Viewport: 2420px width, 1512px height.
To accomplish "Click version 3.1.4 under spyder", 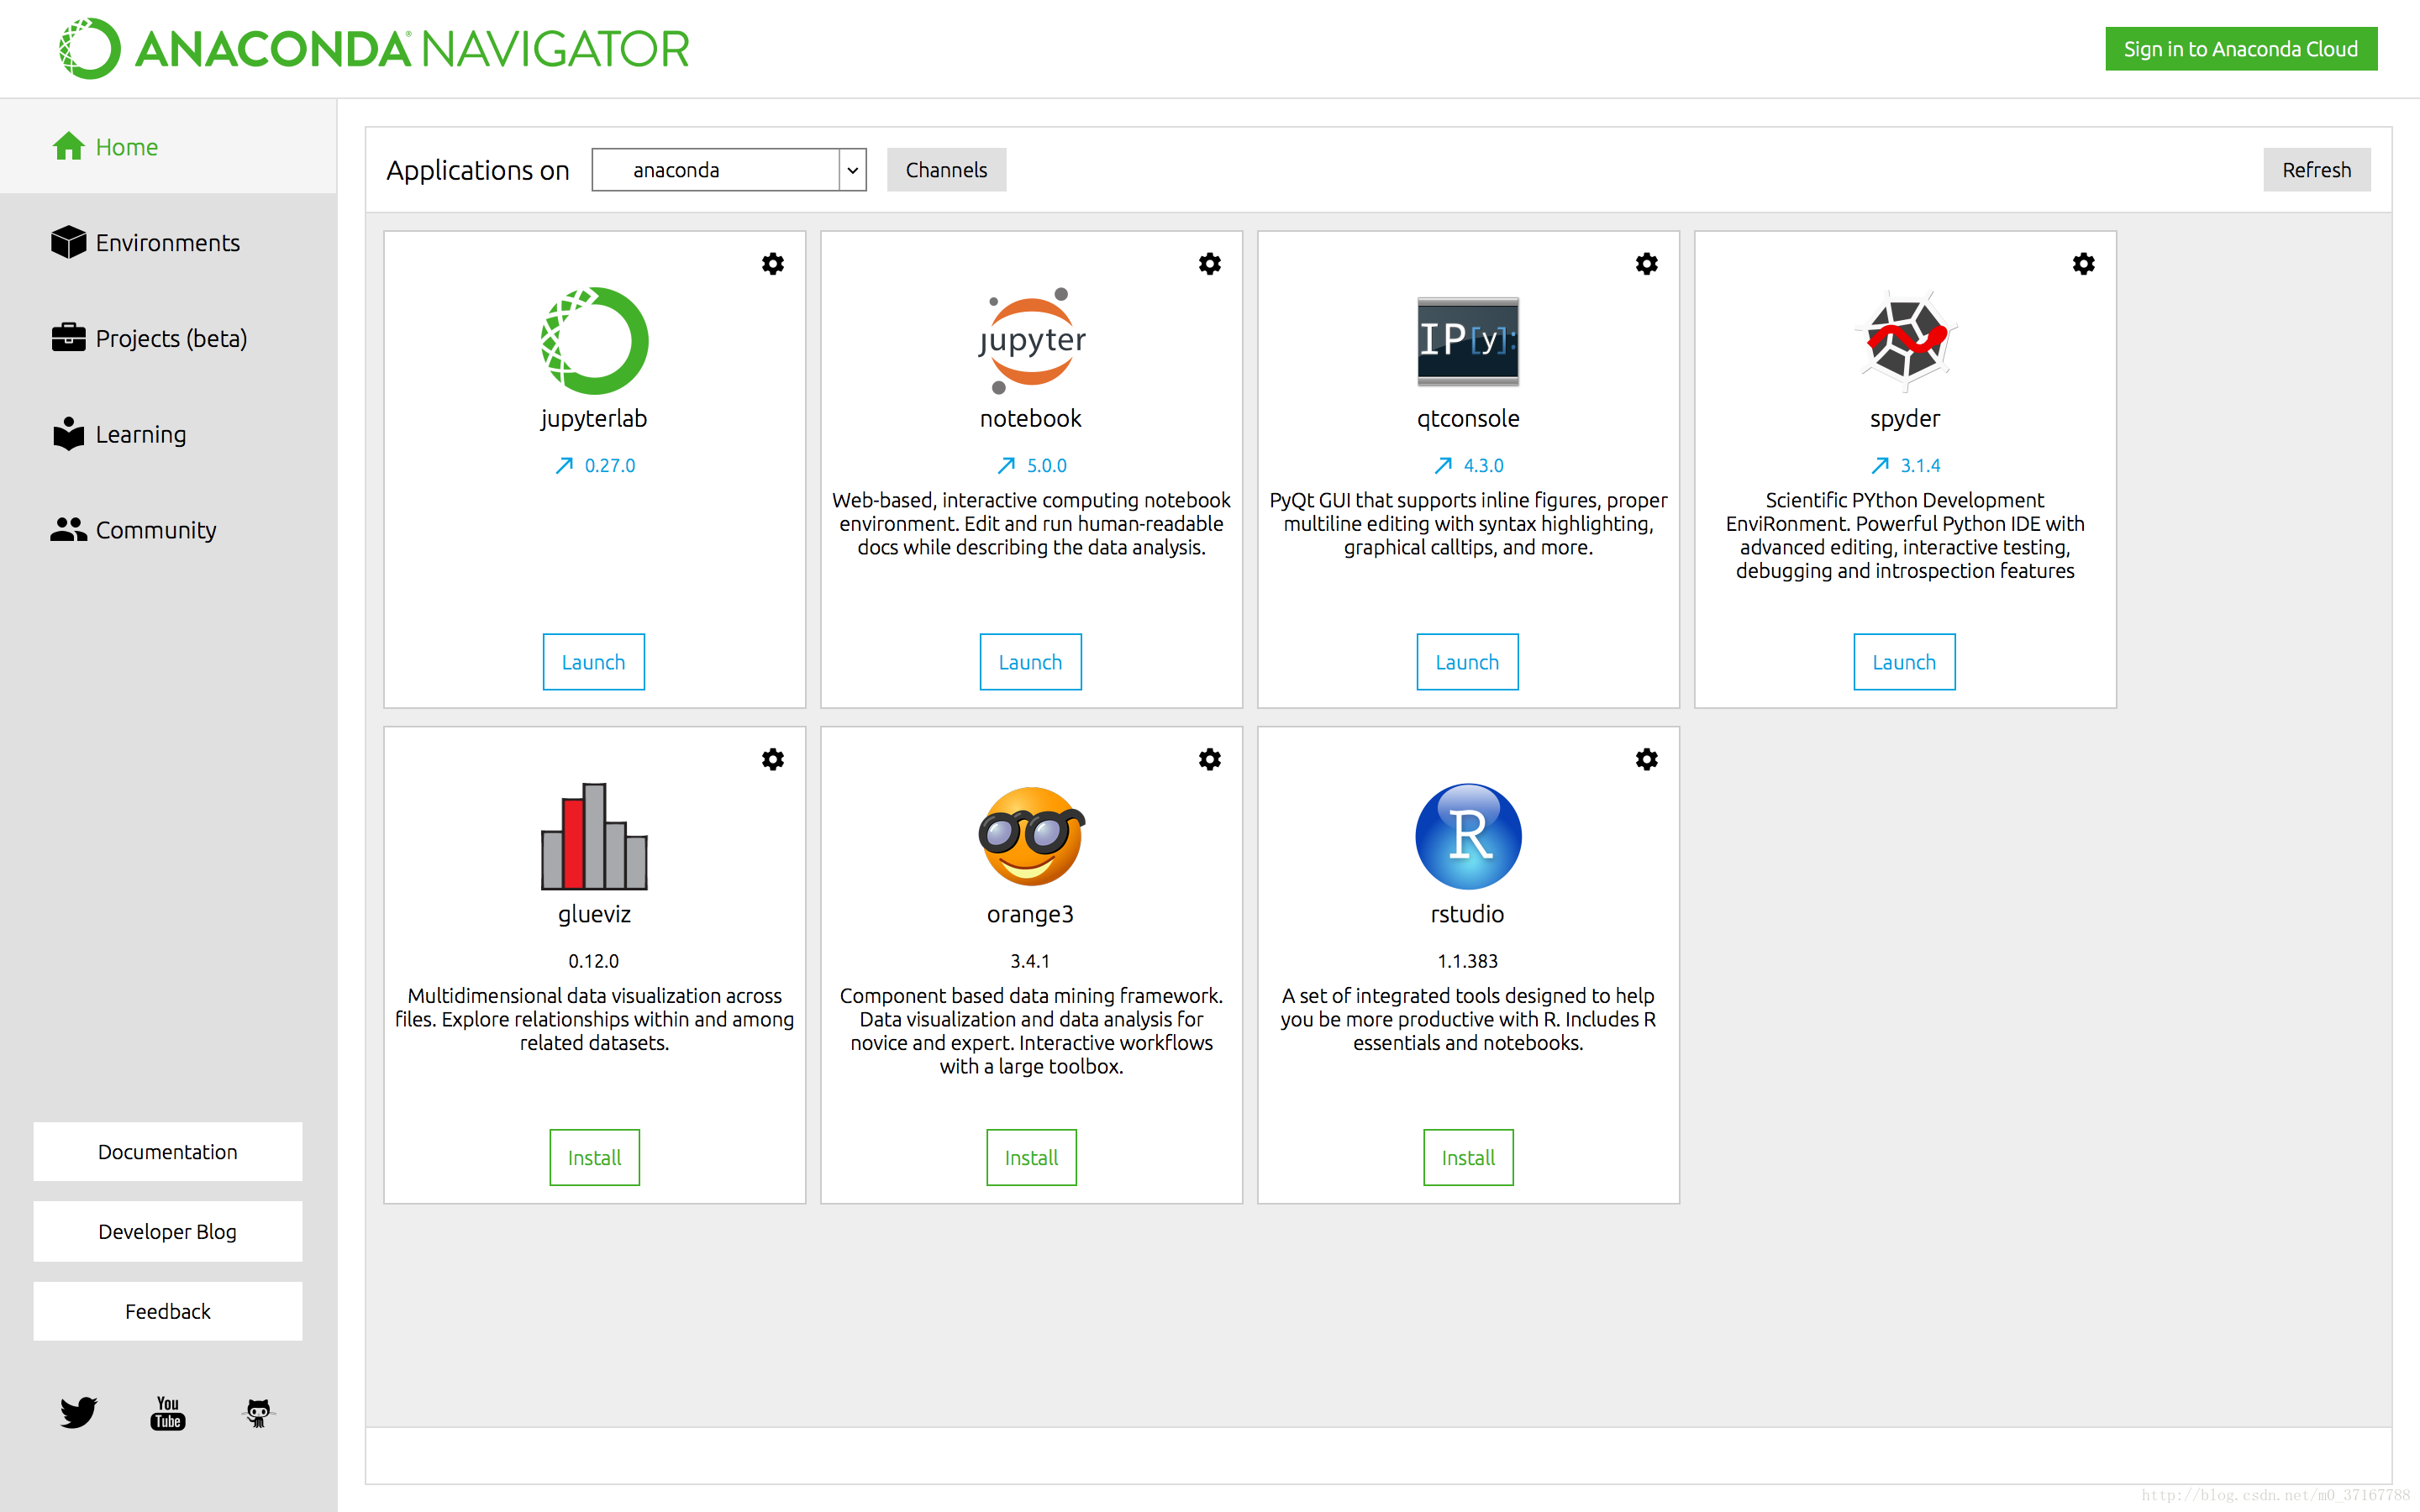I will pos(1920,465).
